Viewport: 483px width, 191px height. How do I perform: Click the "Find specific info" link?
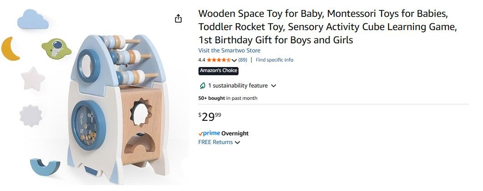[275, 60]
